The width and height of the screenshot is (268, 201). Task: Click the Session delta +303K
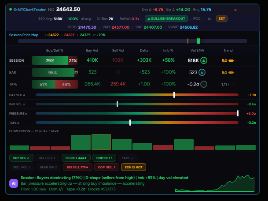click(x=144, y=60)
